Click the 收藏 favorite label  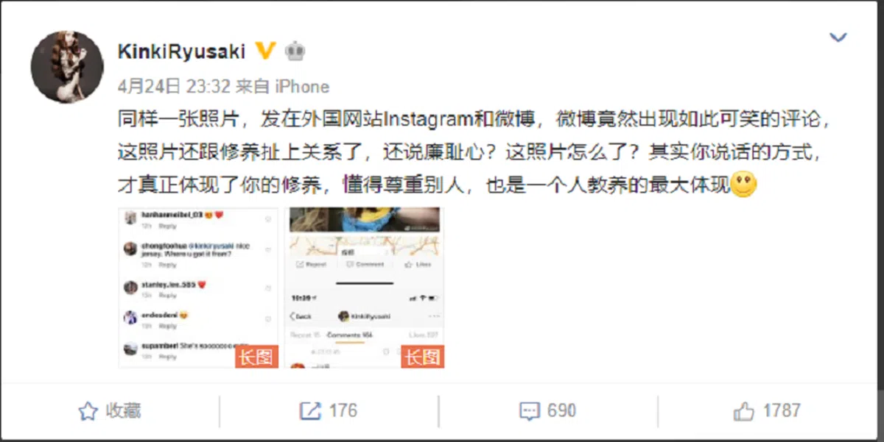pos(122,410)
